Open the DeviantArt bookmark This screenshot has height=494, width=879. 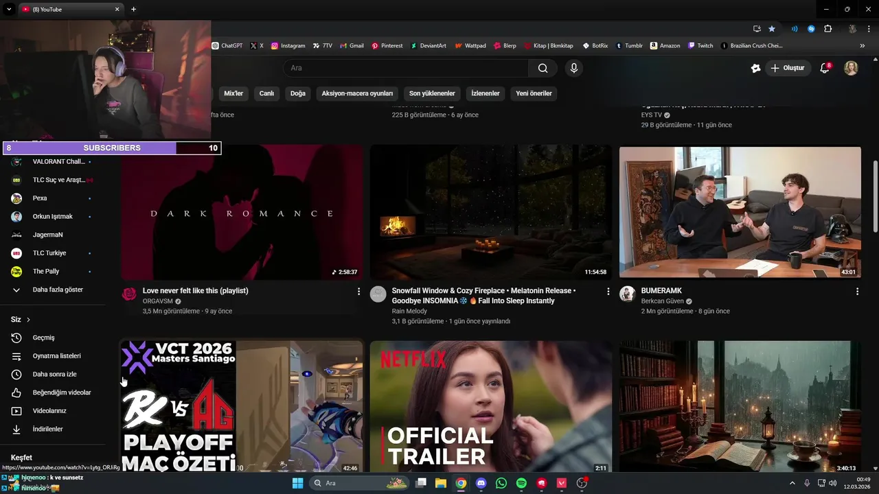coord(429,46)
